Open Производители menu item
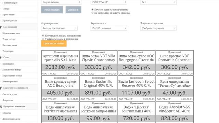 [10, 20]
